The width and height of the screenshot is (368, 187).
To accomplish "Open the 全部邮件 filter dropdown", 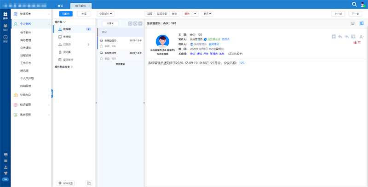I will (106, 14).
